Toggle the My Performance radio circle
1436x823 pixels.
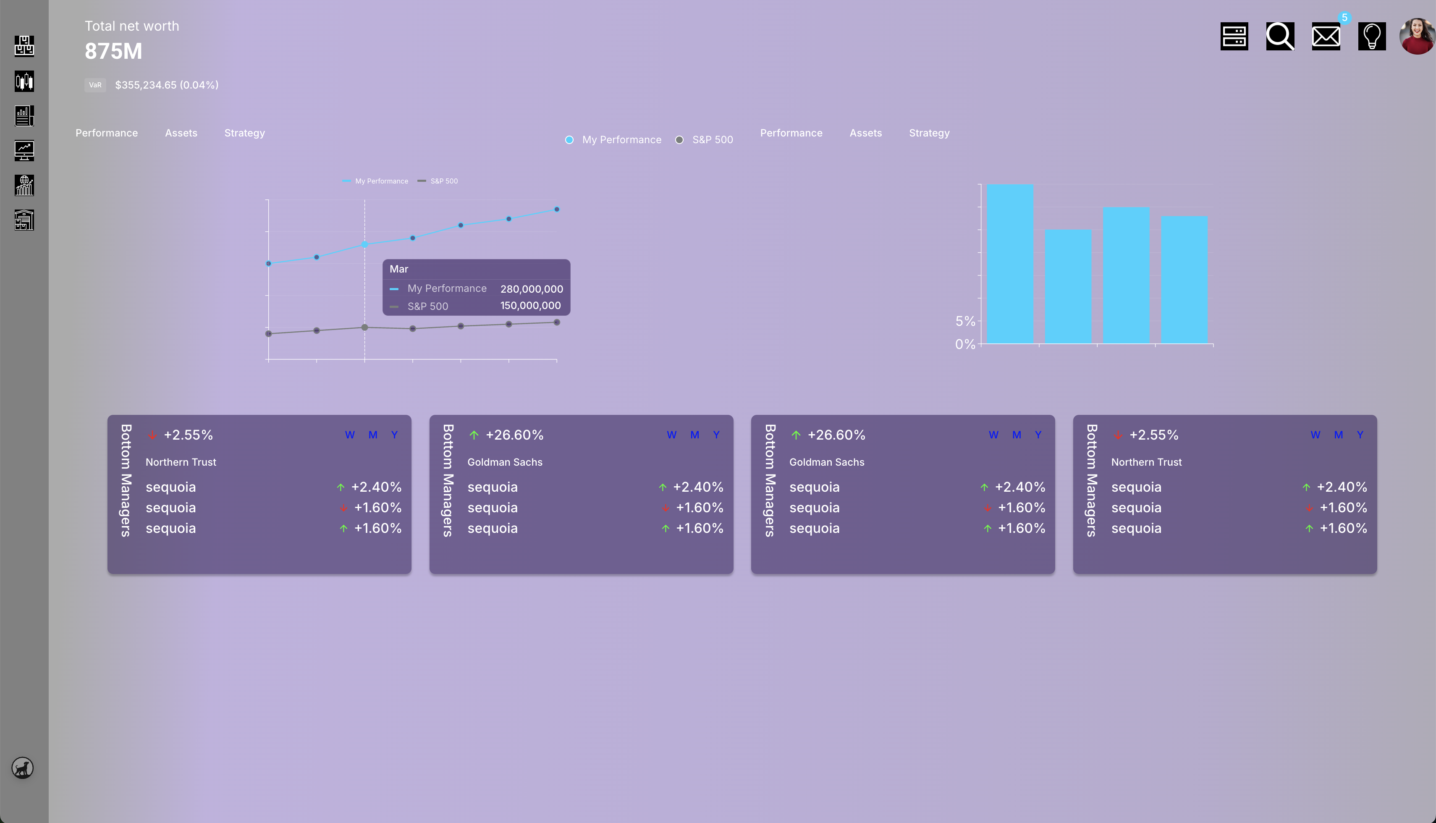[x=569, y=140]
